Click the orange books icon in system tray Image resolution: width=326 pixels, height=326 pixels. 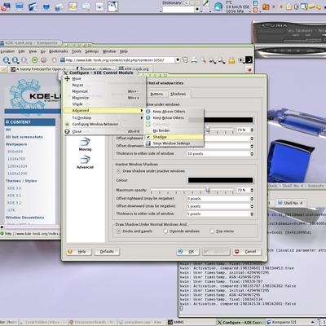(266, 6)
